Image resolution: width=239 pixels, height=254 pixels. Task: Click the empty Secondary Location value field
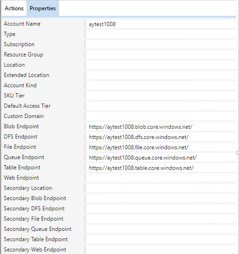[x=161, y=188]
